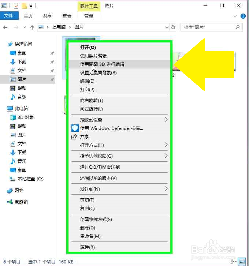Screen dimensions: 249x266
Task: Switch to the 共享 ribbon tab
Action: coord(47,16)
